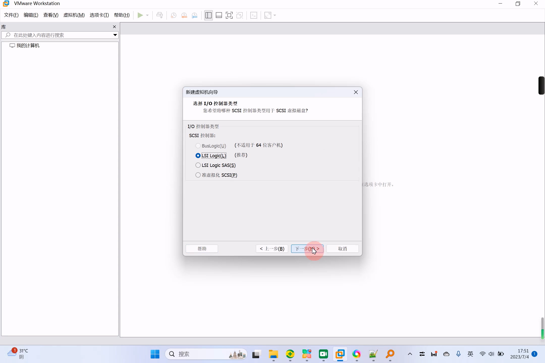Click the full screen mode icon
Image resolution: width=545 pixels, height=363 pixels.
[229, 15]
